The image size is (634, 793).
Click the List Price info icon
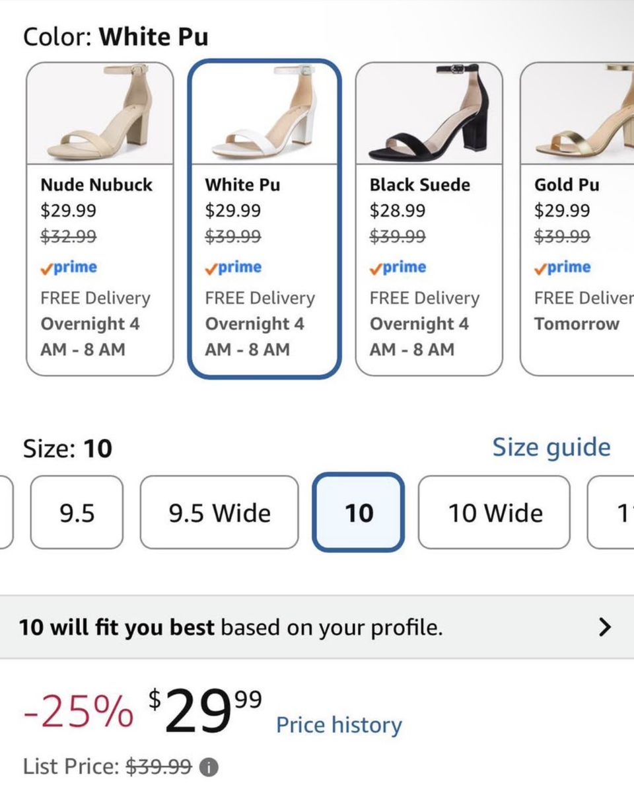209,767
